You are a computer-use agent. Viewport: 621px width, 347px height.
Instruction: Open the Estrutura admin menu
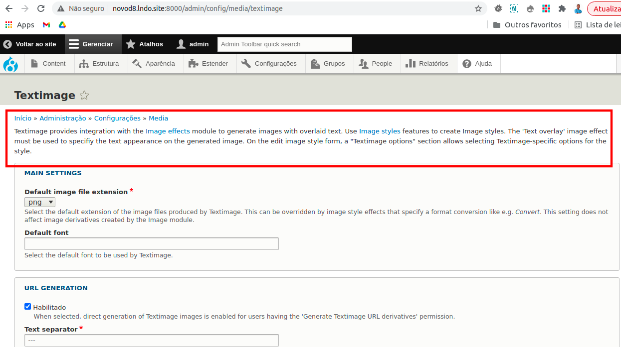(99, 64)
